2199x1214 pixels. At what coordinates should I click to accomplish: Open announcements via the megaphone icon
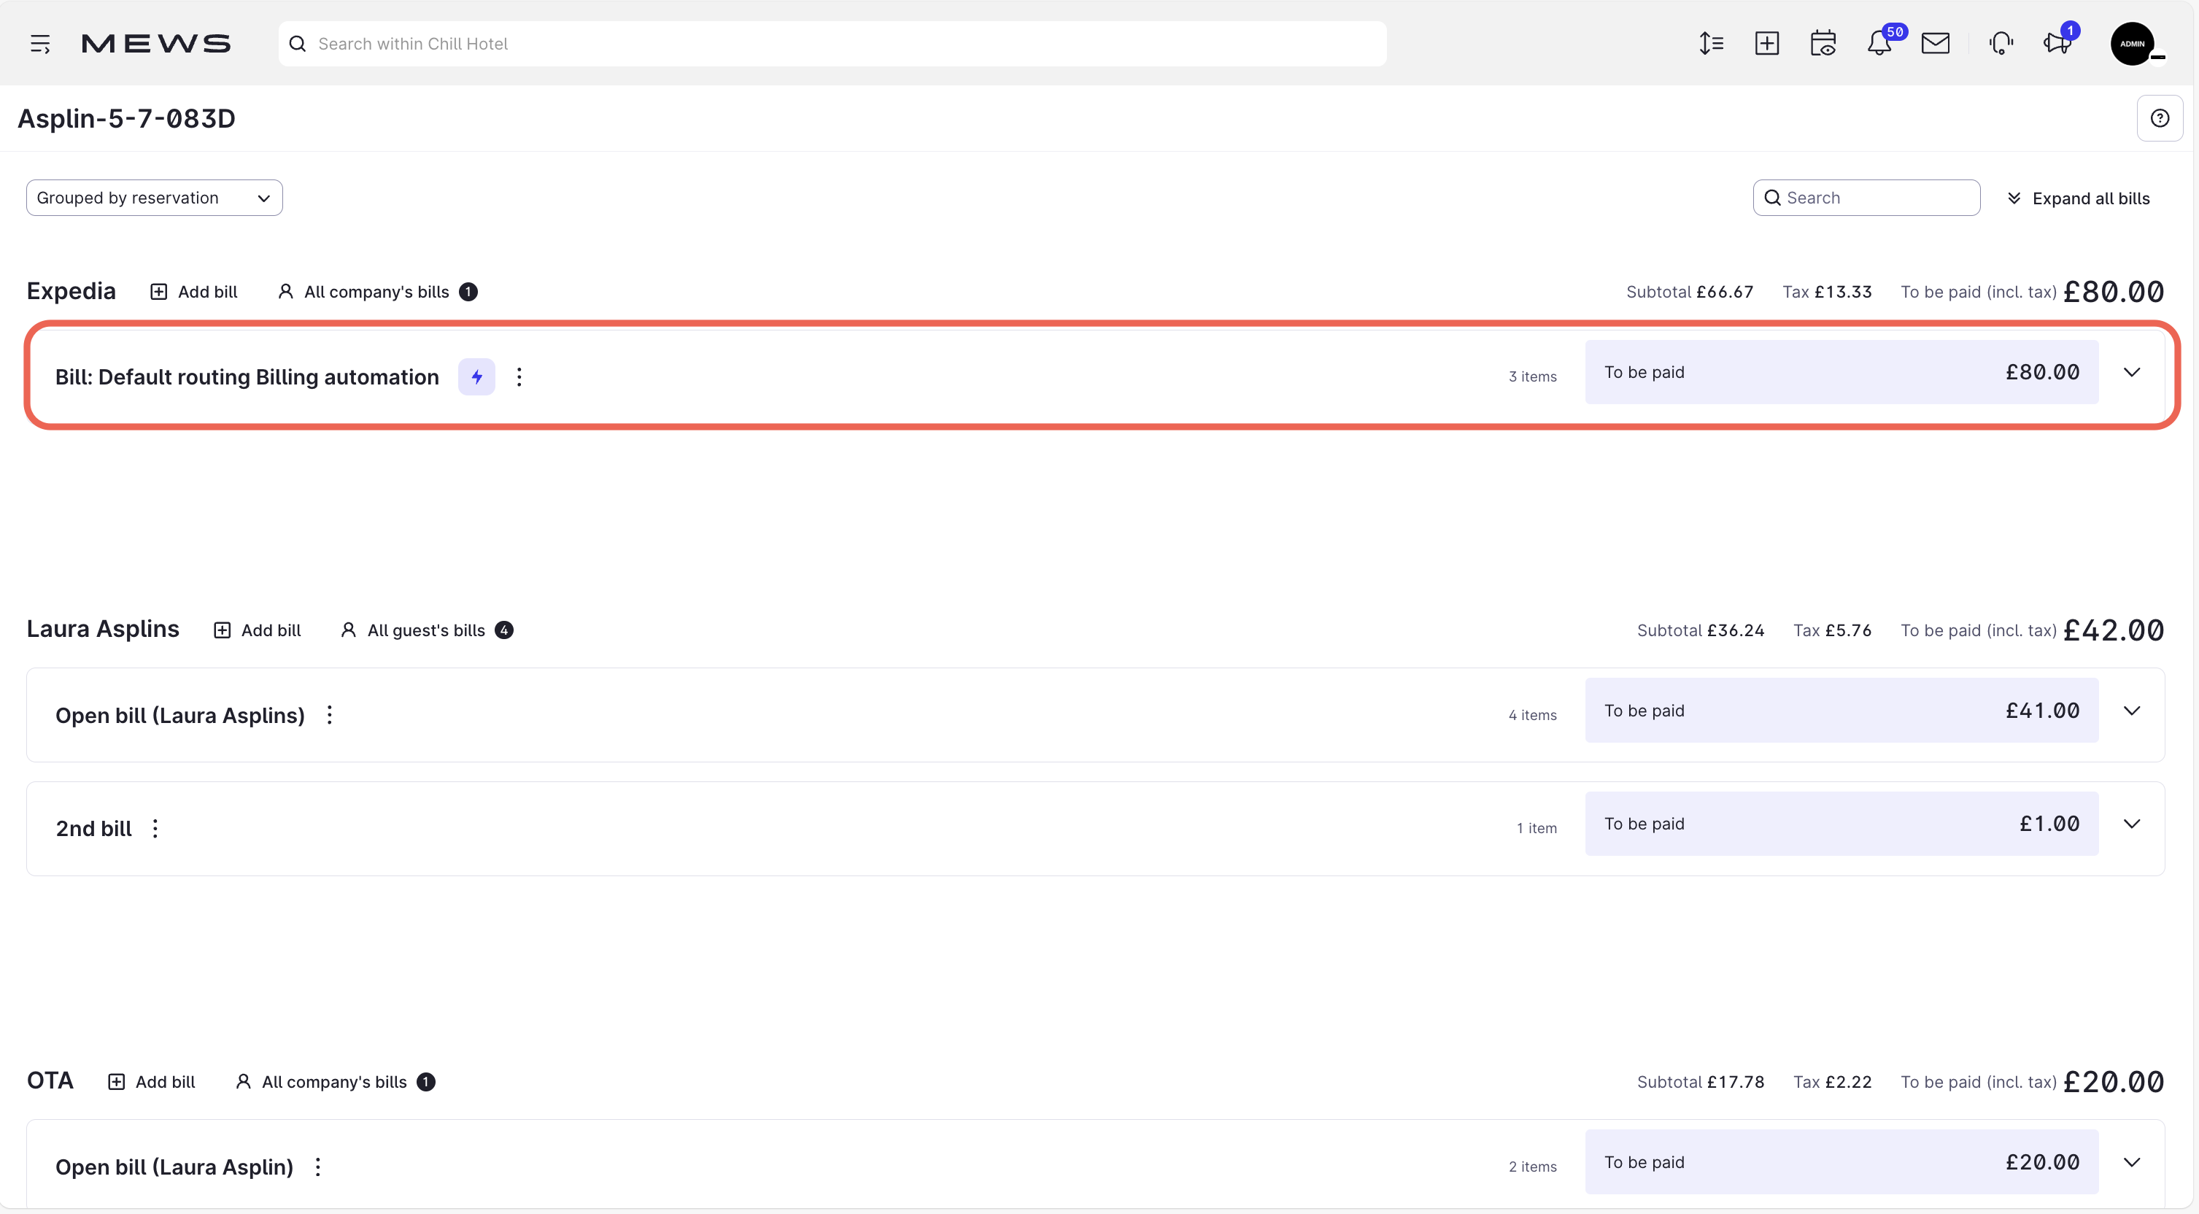click(2057, 44)
